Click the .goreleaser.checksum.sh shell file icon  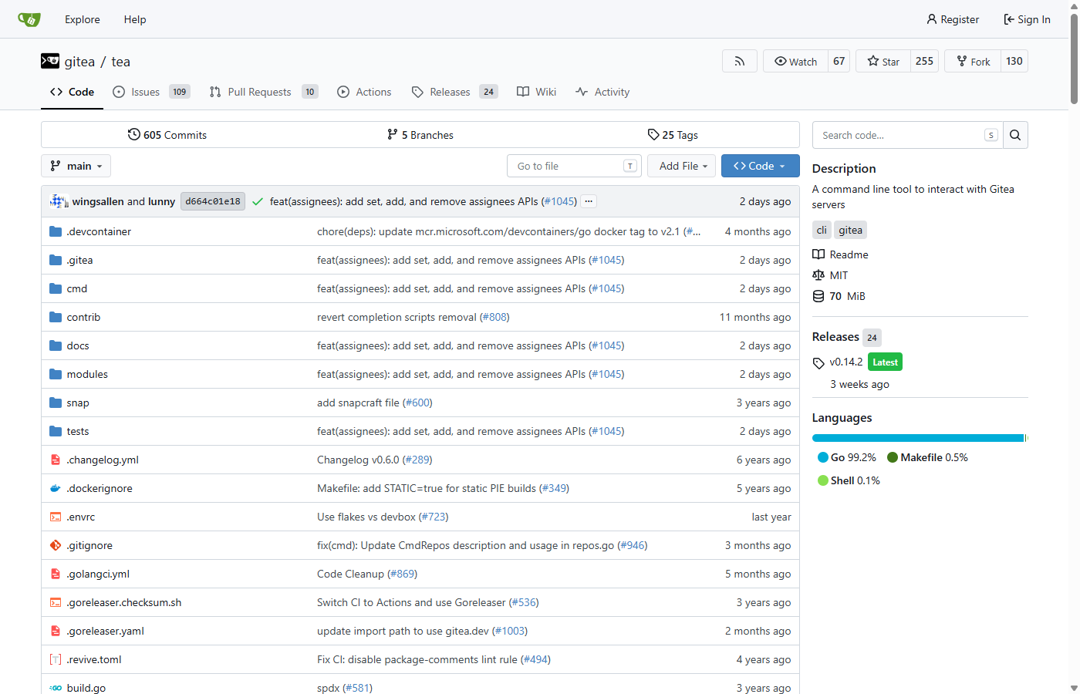pyautogui.click(x=56, y=602)
